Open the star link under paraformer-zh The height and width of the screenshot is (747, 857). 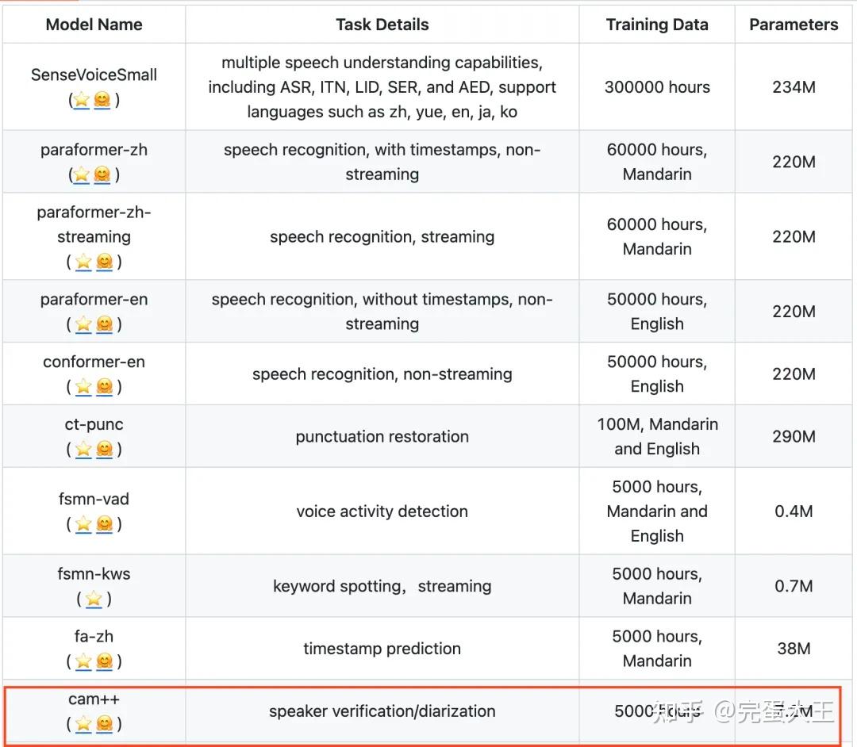81,174
